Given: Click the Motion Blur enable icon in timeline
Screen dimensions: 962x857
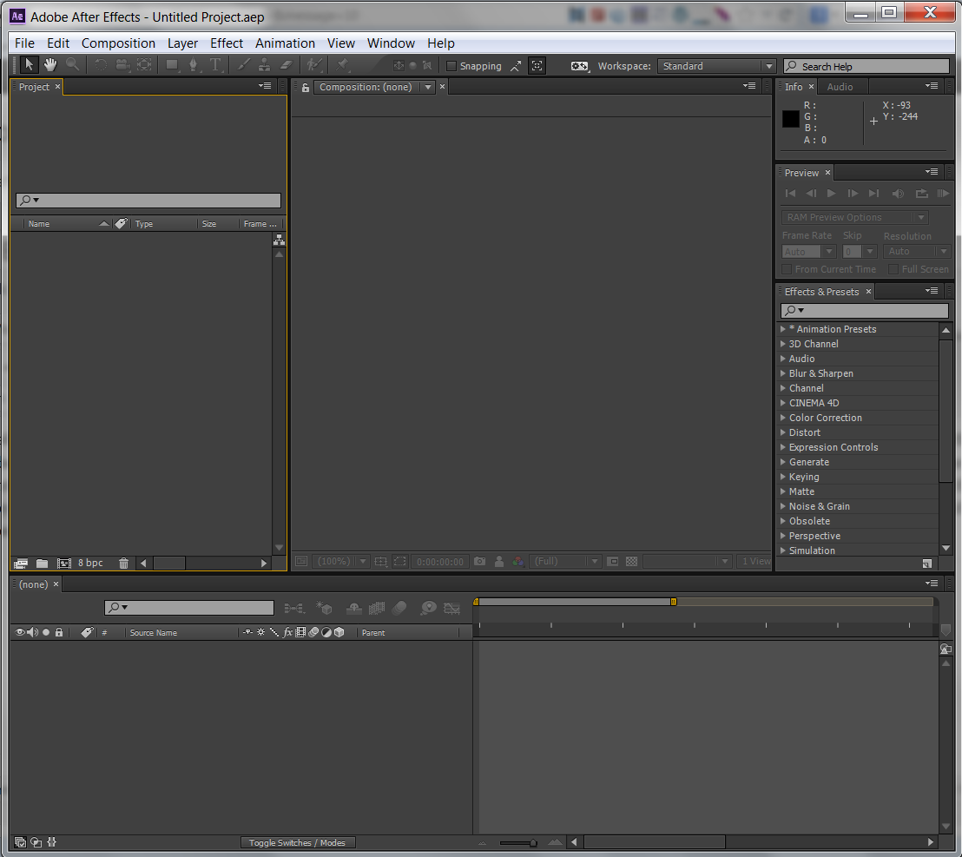Looking at the screenshot, I should point(399,608).
